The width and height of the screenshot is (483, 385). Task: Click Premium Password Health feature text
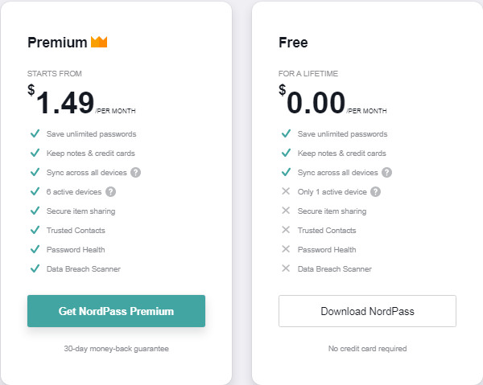tap(76, 250)
